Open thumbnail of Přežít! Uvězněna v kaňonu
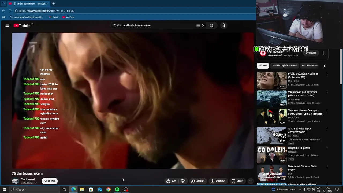Viewport: 343px width, 193px height. click(271, 80)
